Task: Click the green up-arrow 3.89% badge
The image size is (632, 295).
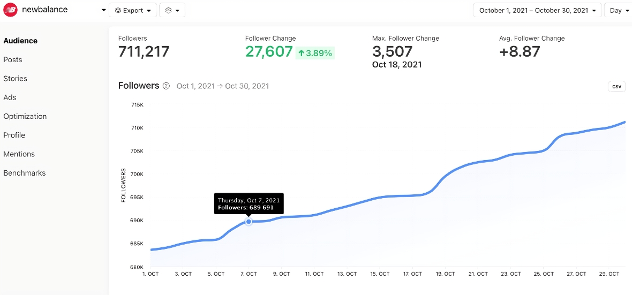Action: (315, 53)
